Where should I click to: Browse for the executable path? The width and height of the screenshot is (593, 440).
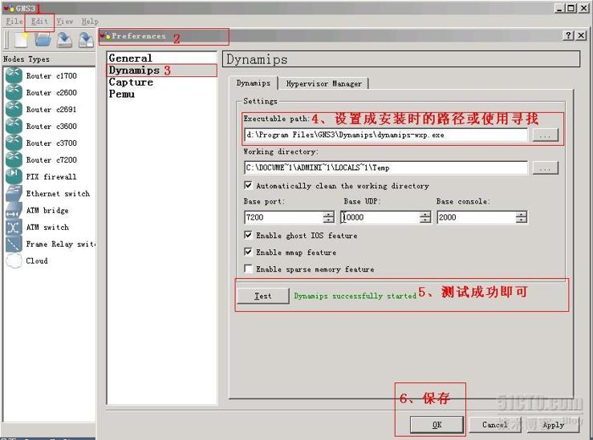(x=545, y=135)
